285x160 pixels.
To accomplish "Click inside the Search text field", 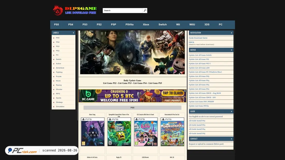I will point(123,11).
